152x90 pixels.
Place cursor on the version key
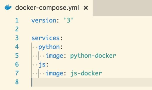44,20
